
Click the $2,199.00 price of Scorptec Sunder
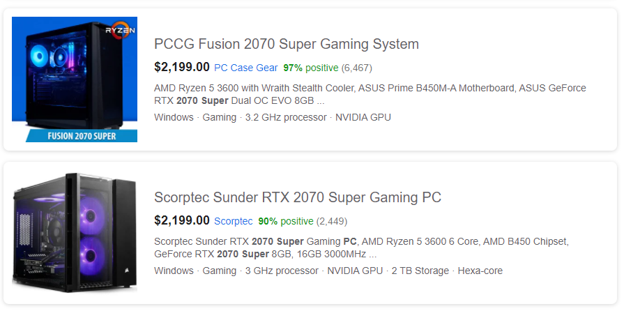181,221
